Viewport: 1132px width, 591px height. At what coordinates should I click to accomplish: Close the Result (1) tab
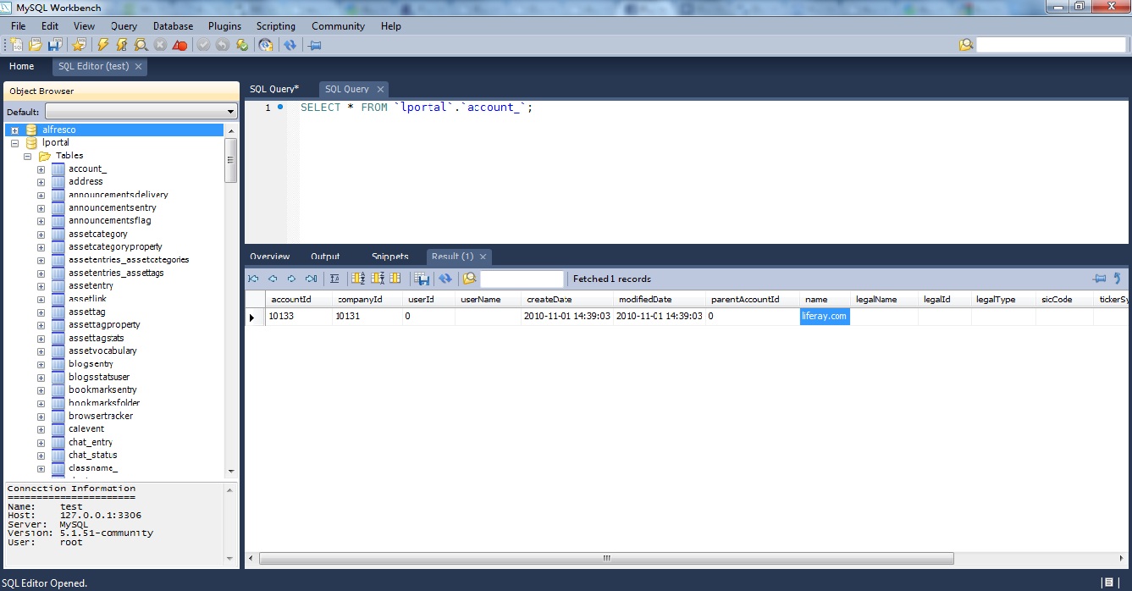[483, 257]
